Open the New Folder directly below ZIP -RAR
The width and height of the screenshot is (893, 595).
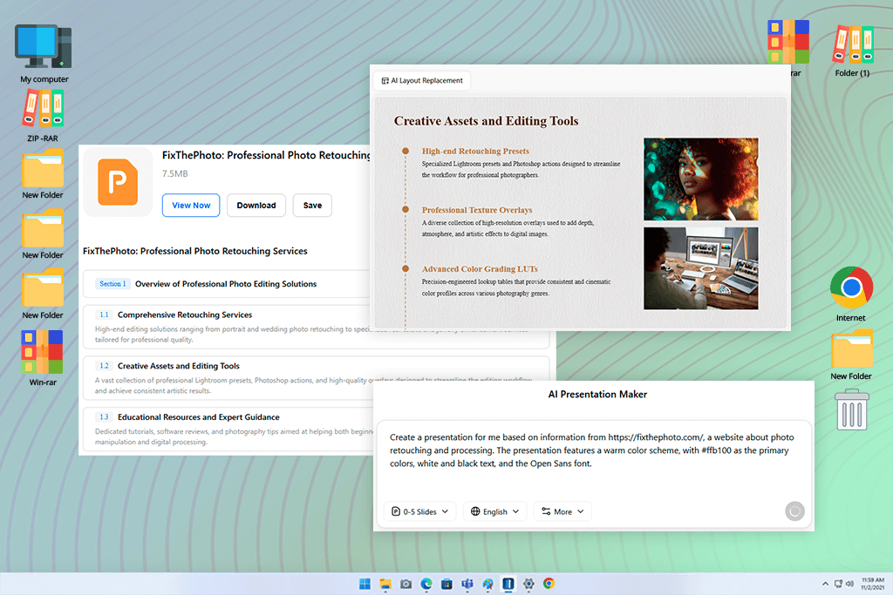(43, 174)
